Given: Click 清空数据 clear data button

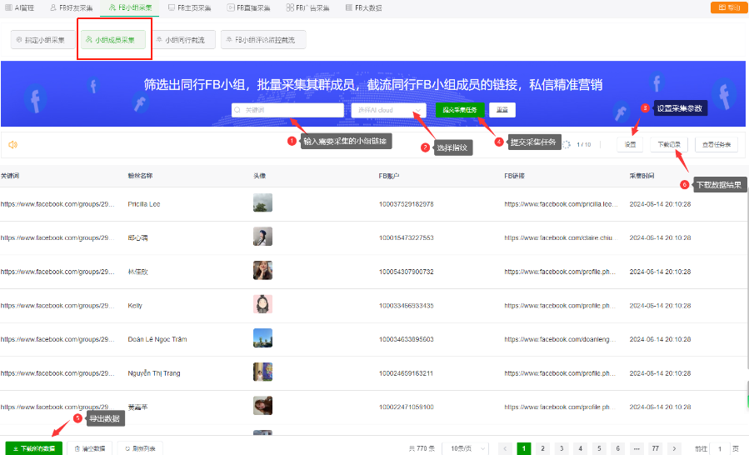Looking at the screenshot, I should tap(90, 448).
